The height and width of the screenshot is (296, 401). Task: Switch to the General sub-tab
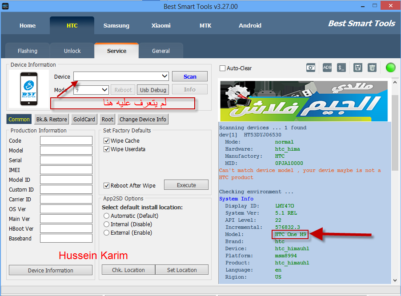coord(161,51)
